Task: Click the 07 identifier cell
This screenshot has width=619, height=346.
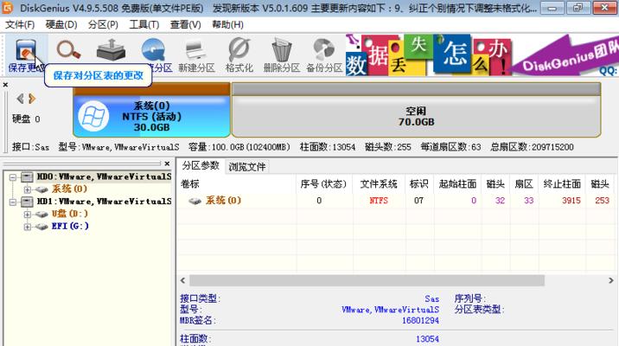Action: [418, 201]
